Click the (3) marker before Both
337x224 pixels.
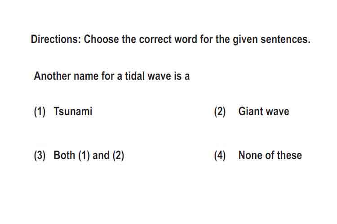tap(40, 155)
